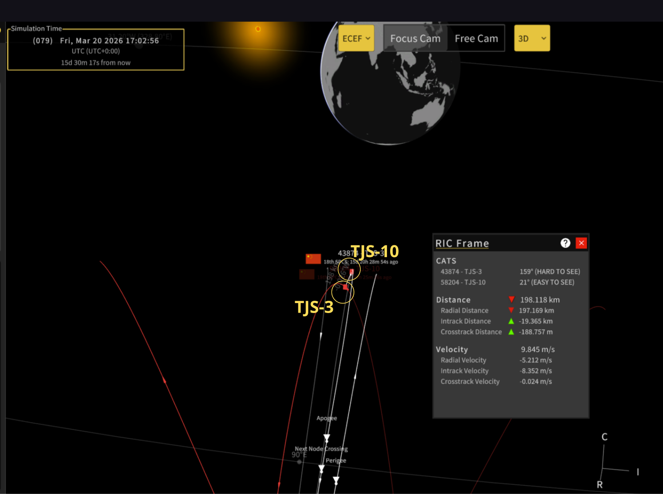Switch to Focus Cam mode
The image size is (663, 494).
point(415,38)
